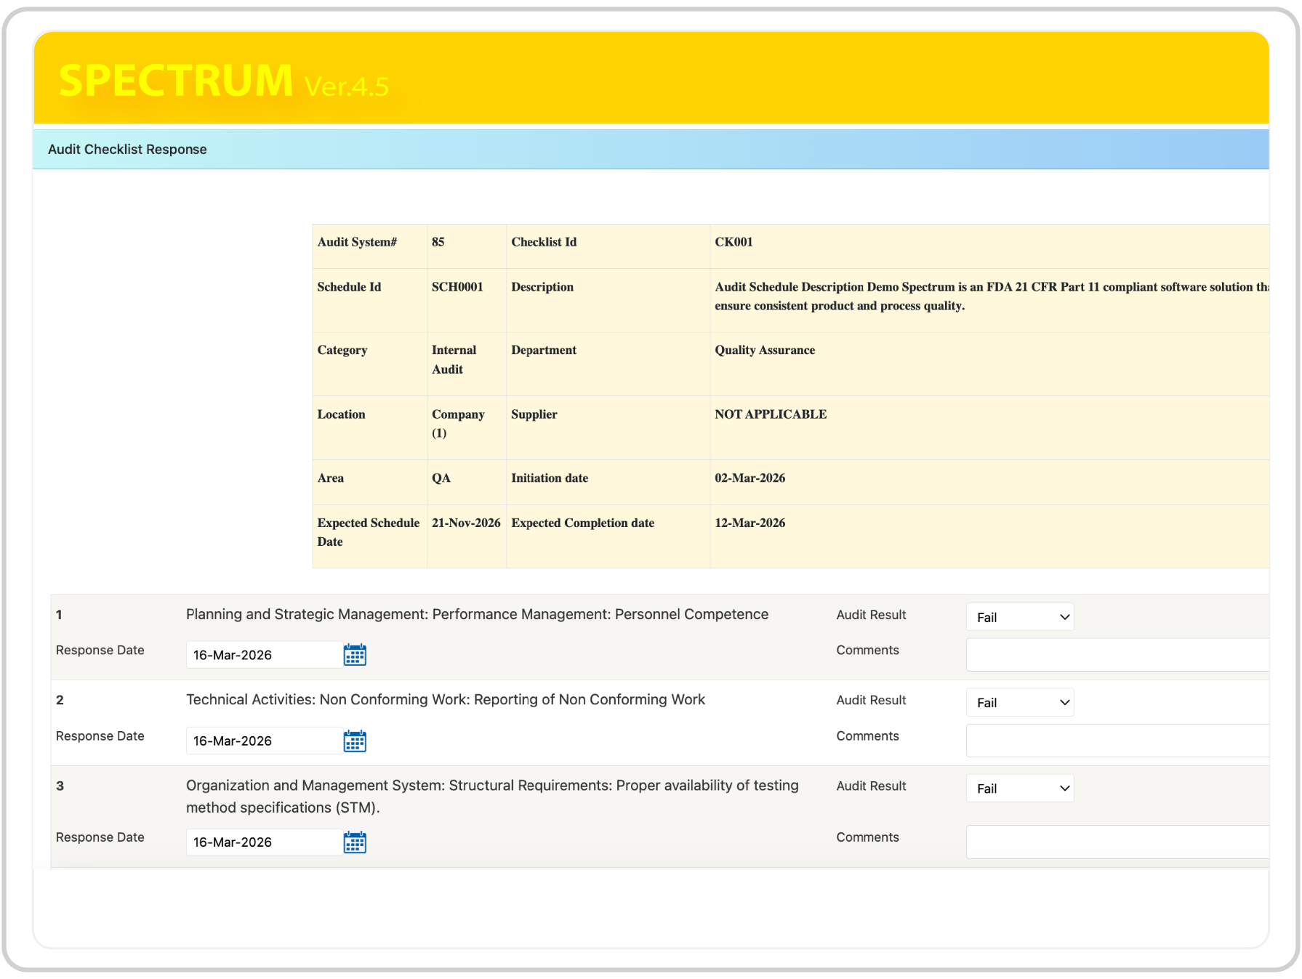Screen dimensions: 1302x979
Task: Click the QA area value
Action: point(441,478)
